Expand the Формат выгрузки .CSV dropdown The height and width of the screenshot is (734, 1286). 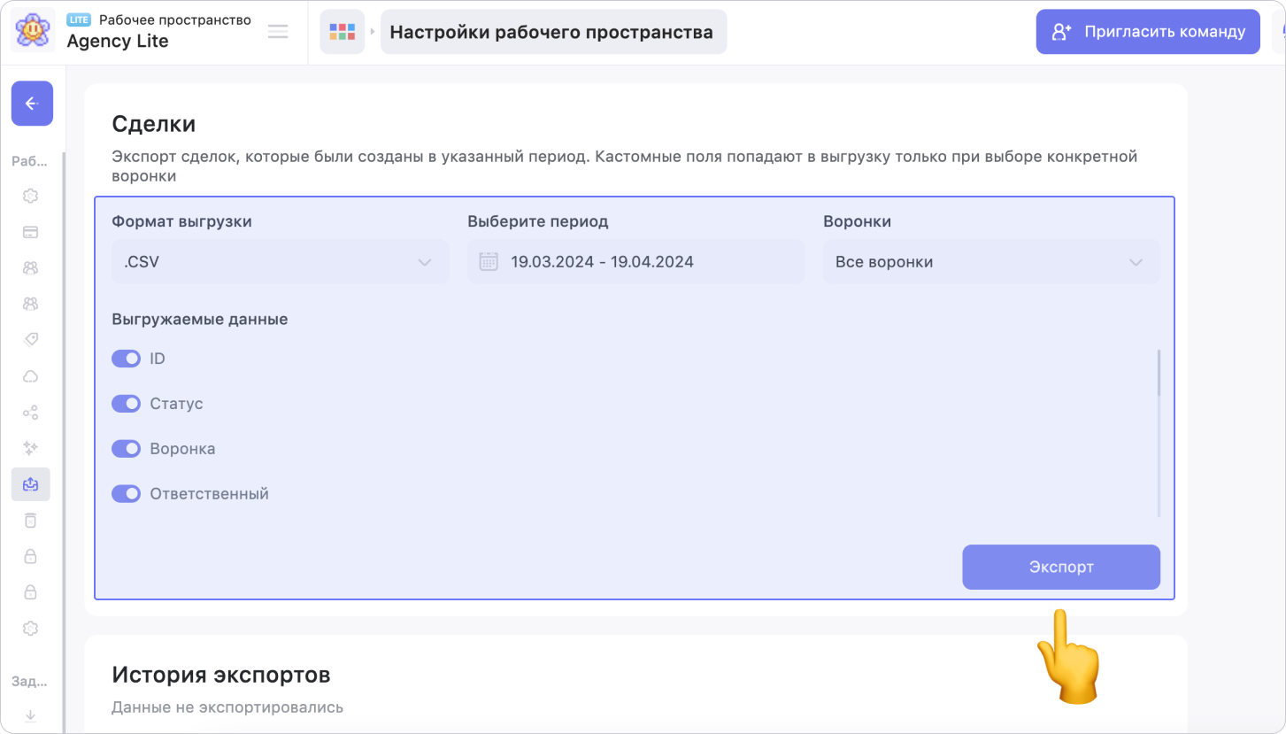[x=280, y=262]
